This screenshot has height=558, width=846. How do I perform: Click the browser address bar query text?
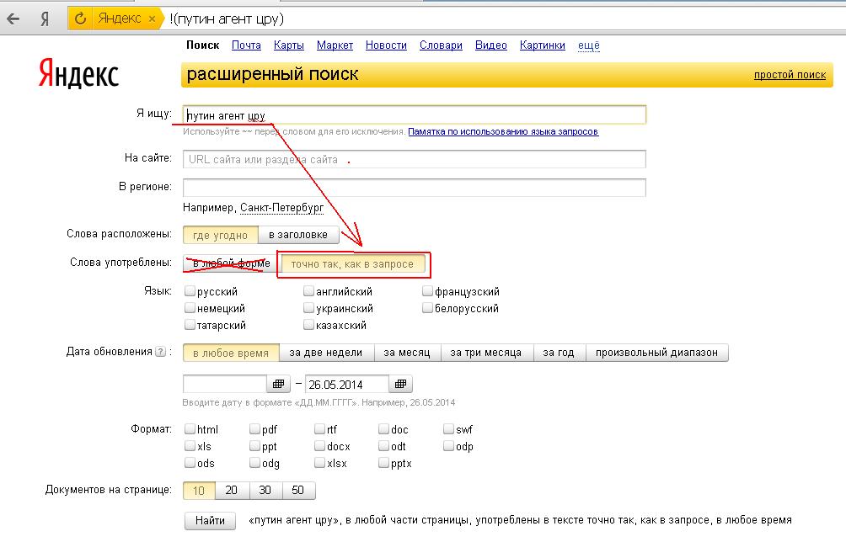click(227, 19)
